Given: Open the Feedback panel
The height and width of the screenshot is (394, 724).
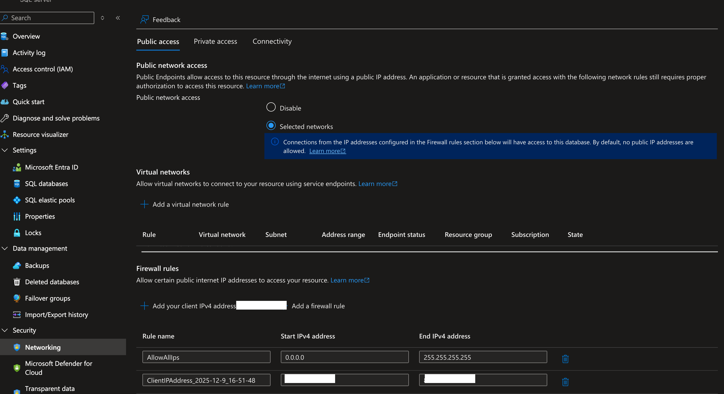Looking at the screenshot, I should point(160,20).
